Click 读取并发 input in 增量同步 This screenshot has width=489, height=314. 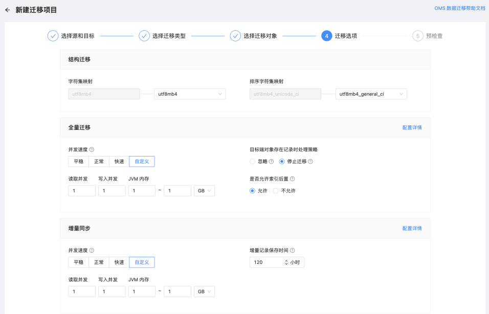[x=82, y=291]
